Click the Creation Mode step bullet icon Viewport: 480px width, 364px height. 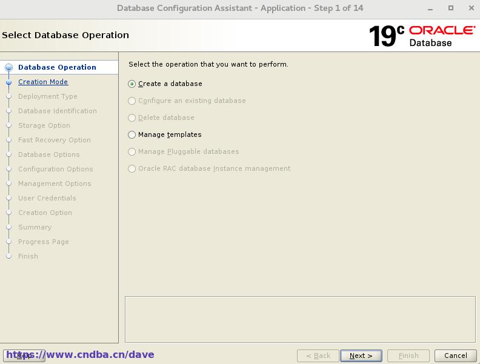click(9, 82)
